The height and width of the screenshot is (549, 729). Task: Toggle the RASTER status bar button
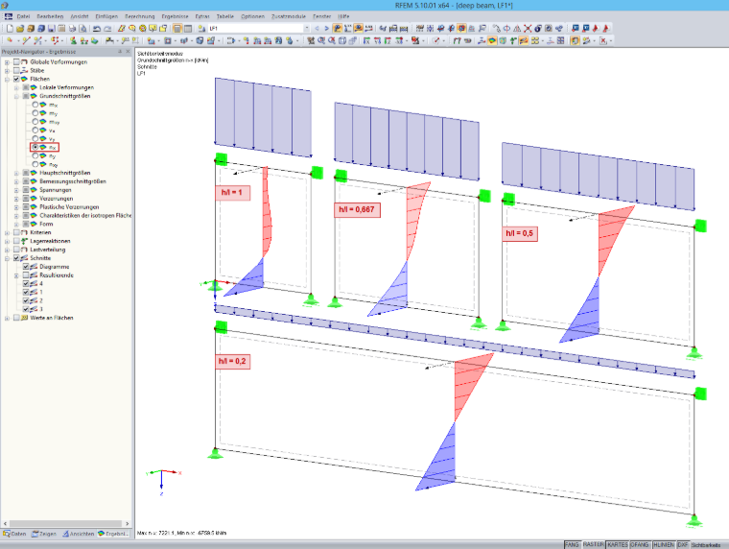(593, 544)
